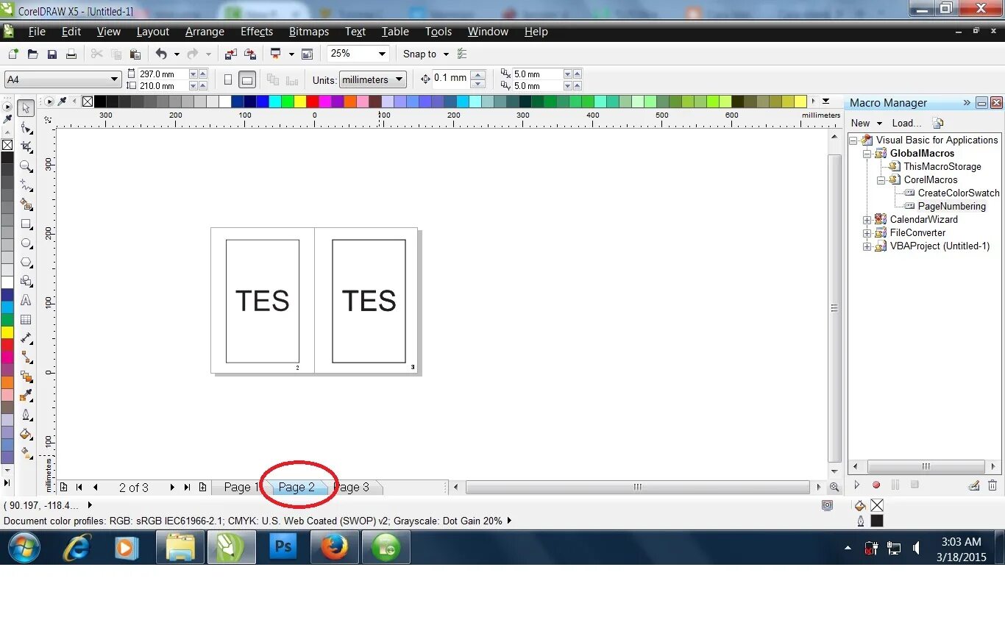Select the Fill bucket tool
This screenshot has width=1005, height=617.
pos(26,434)
